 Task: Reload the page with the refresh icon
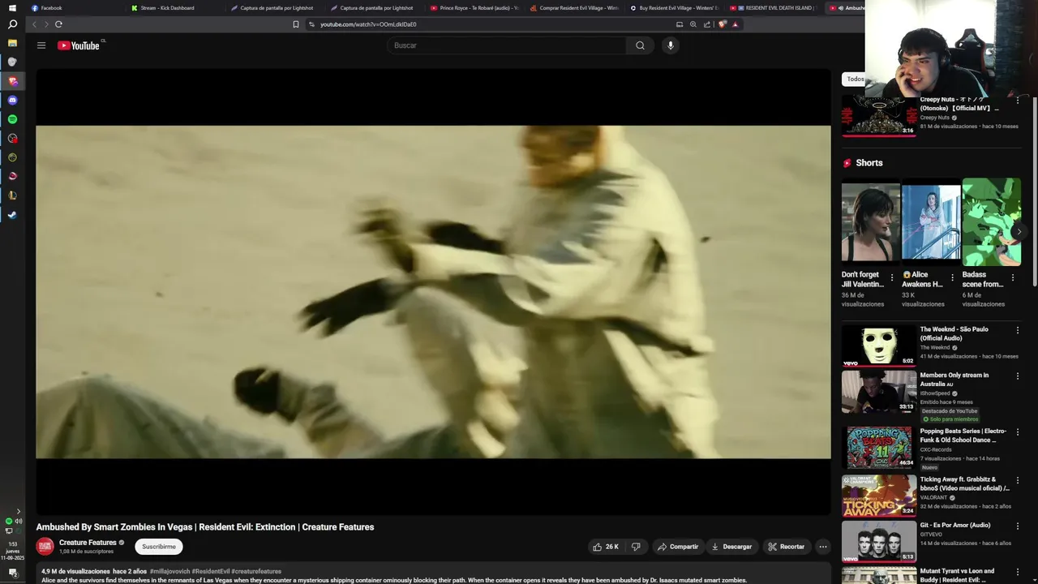pos(58,24)
